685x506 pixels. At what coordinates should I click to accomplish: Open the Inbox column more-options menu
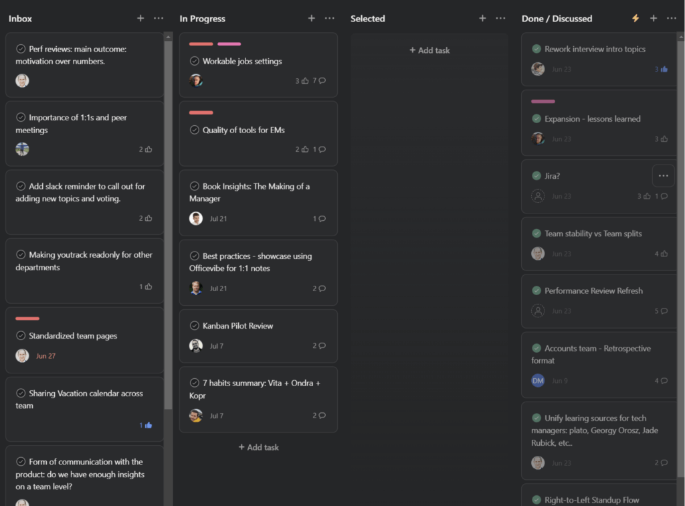click(159, 19)
